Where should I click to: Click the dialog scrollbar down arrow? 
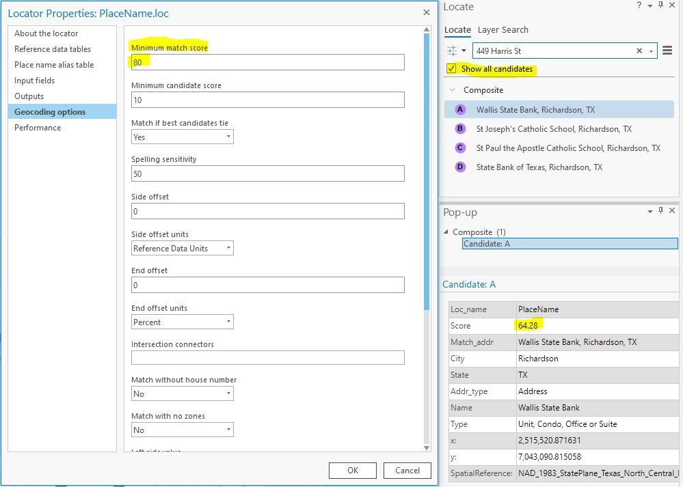point(427,447)
